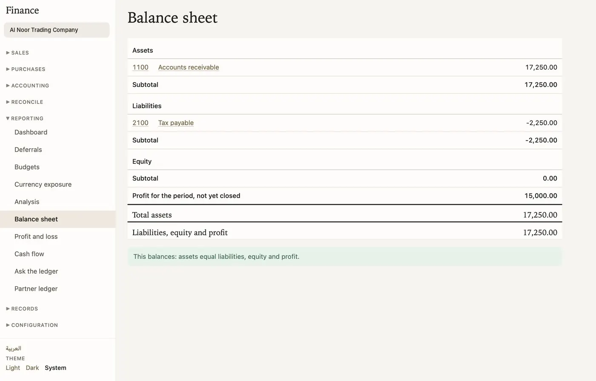Click Tax payable amount -2,250.00
Image resolution: width=596 pixels, height=381 pixels.
click(x=542, y=123)
